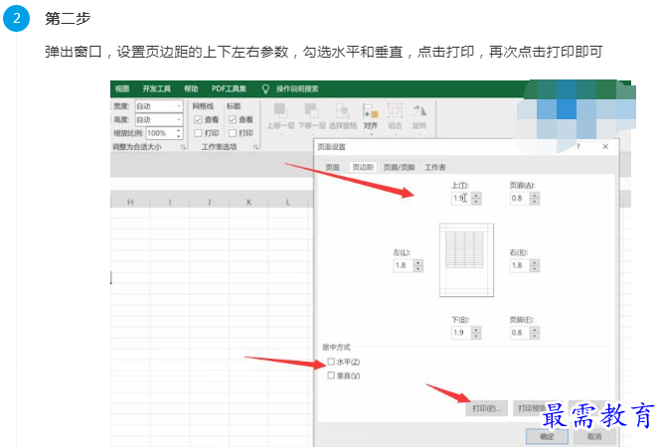Toggle 标题 打印 checkbox
Screen dimensions: 663x447
(x=233, y=133)
